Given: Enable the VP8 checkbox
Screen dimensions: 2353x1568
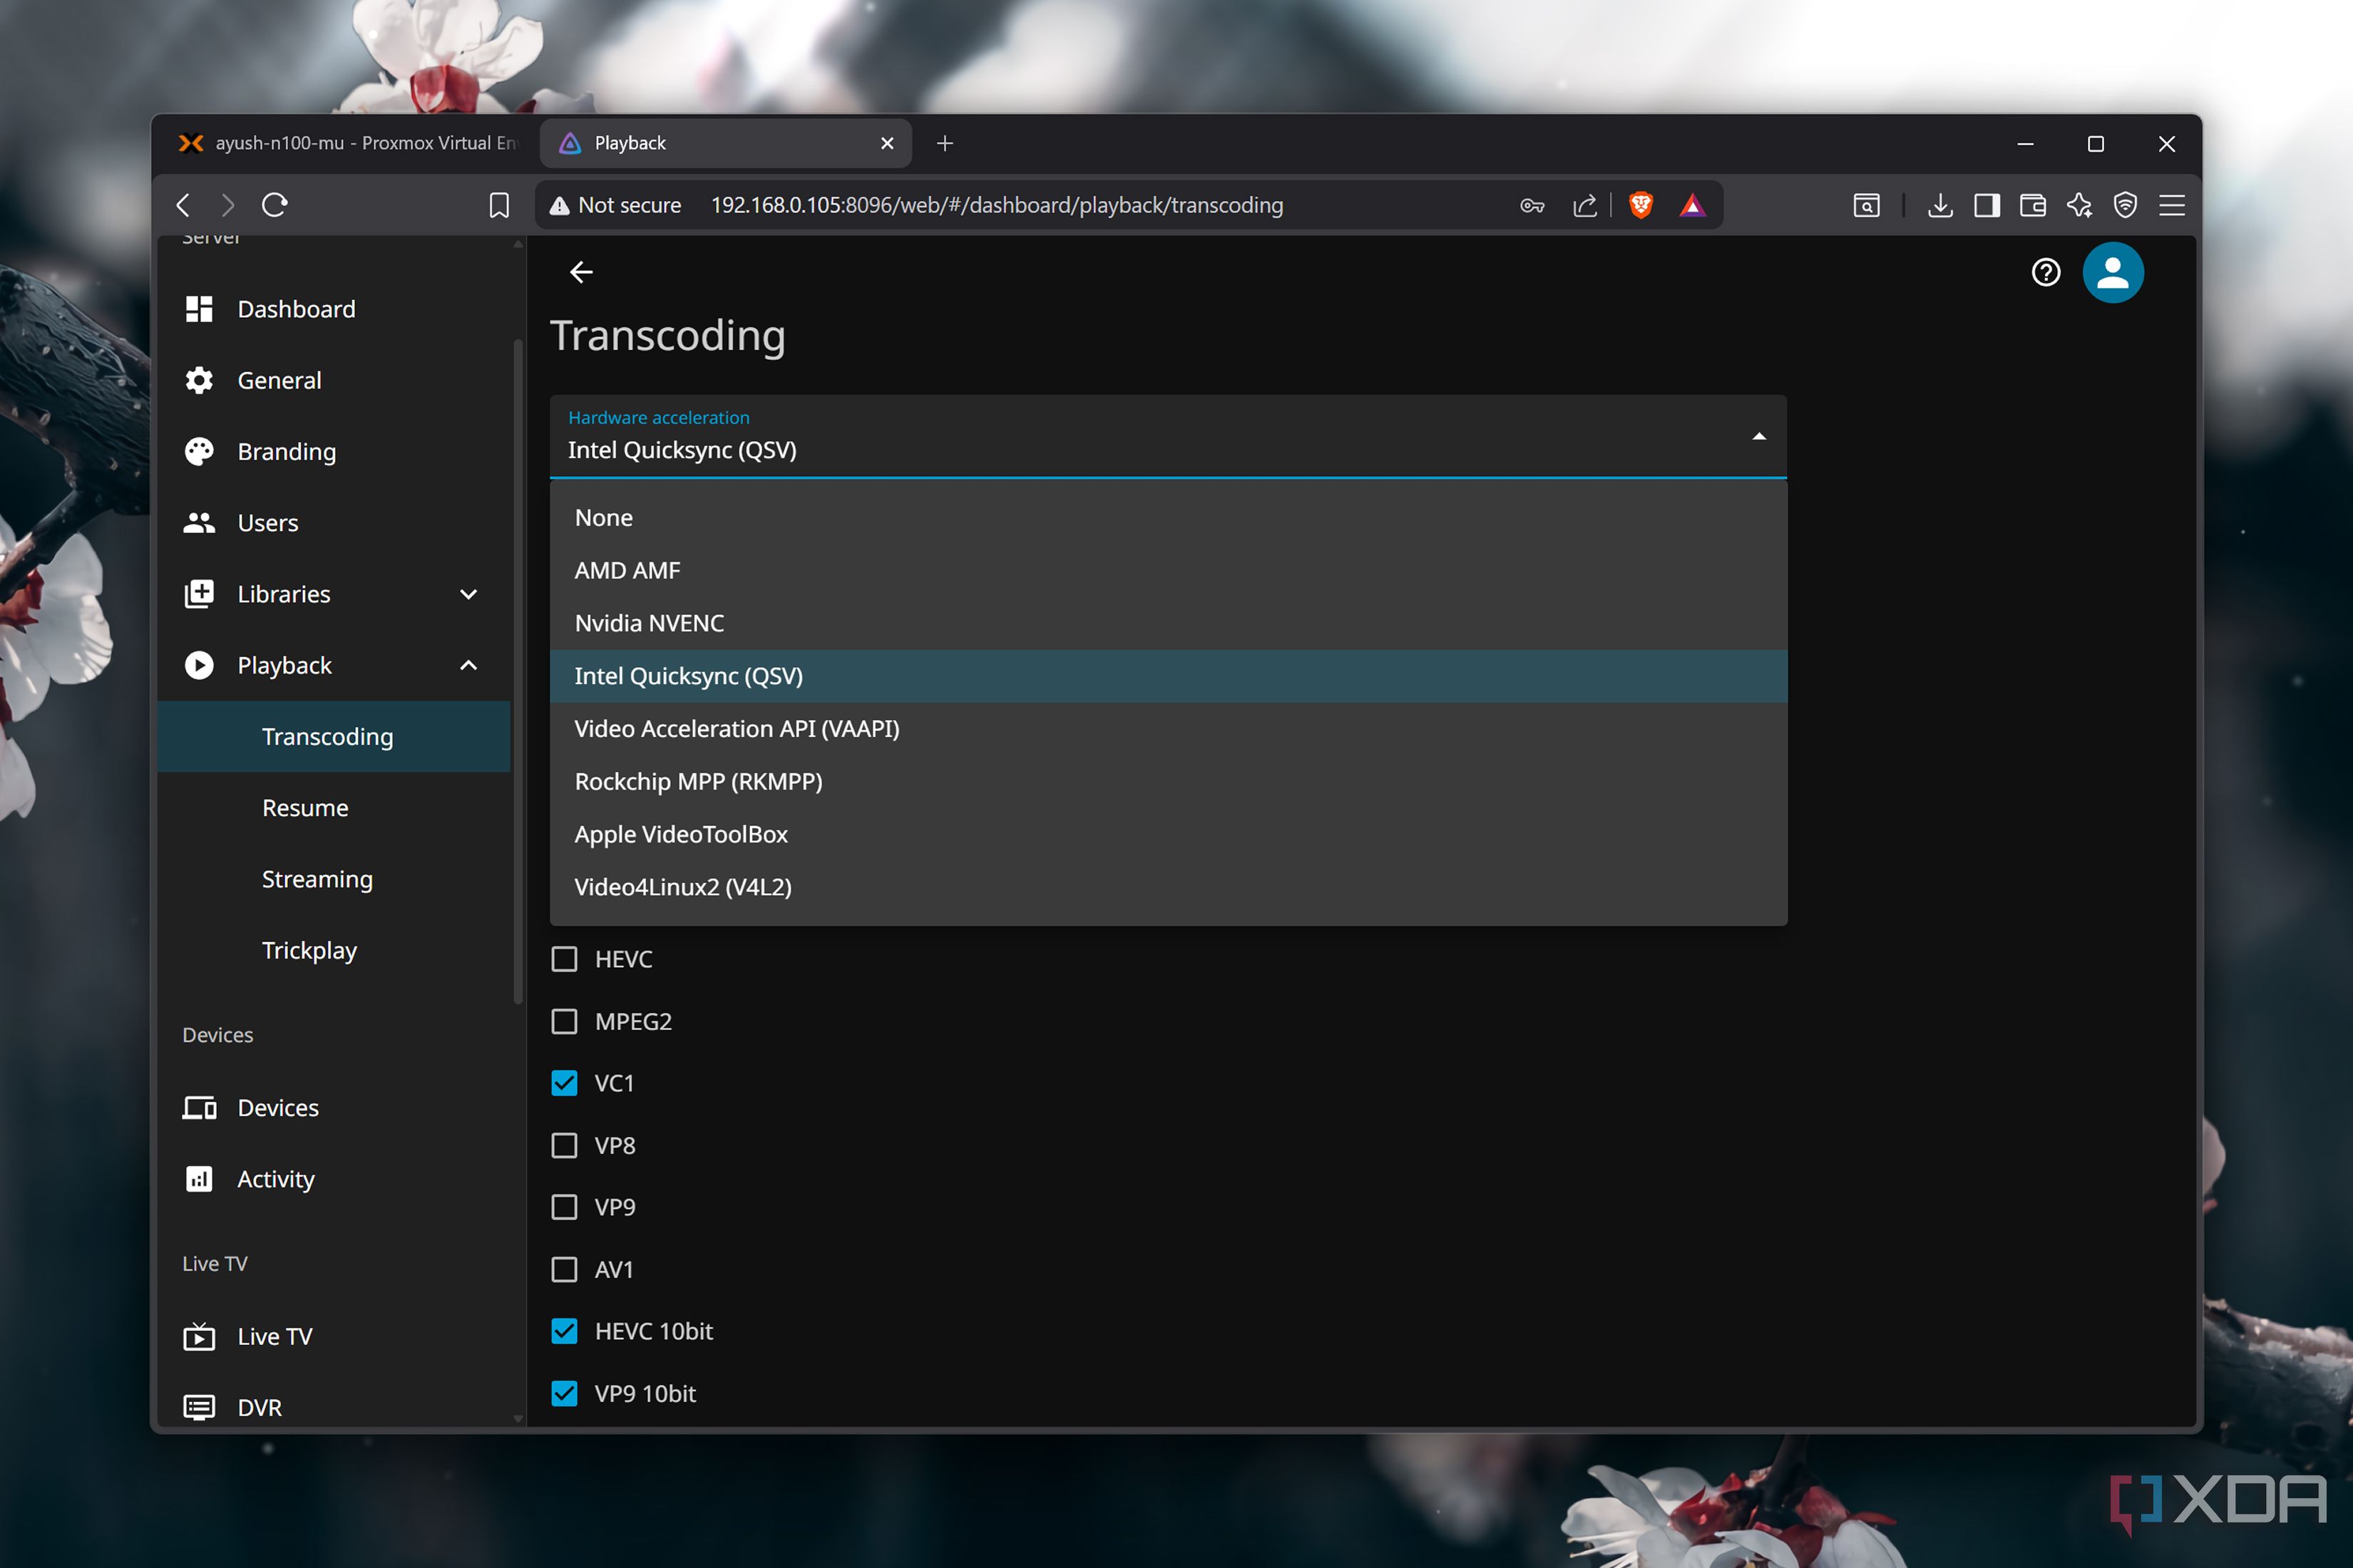Looking at the screenshot, I should [564, 1145].
